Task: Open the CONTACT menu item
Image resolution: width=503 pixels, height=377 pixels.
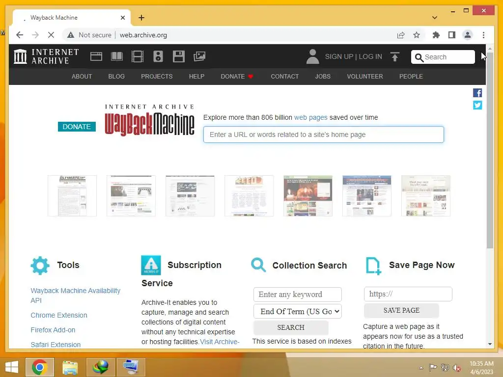Action: pos(284,76)
